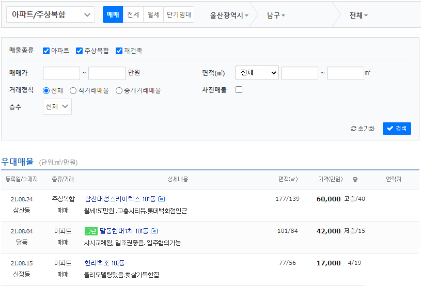
Task: Click camera icon beside 달동현대1차 101동
Action: 154,231
